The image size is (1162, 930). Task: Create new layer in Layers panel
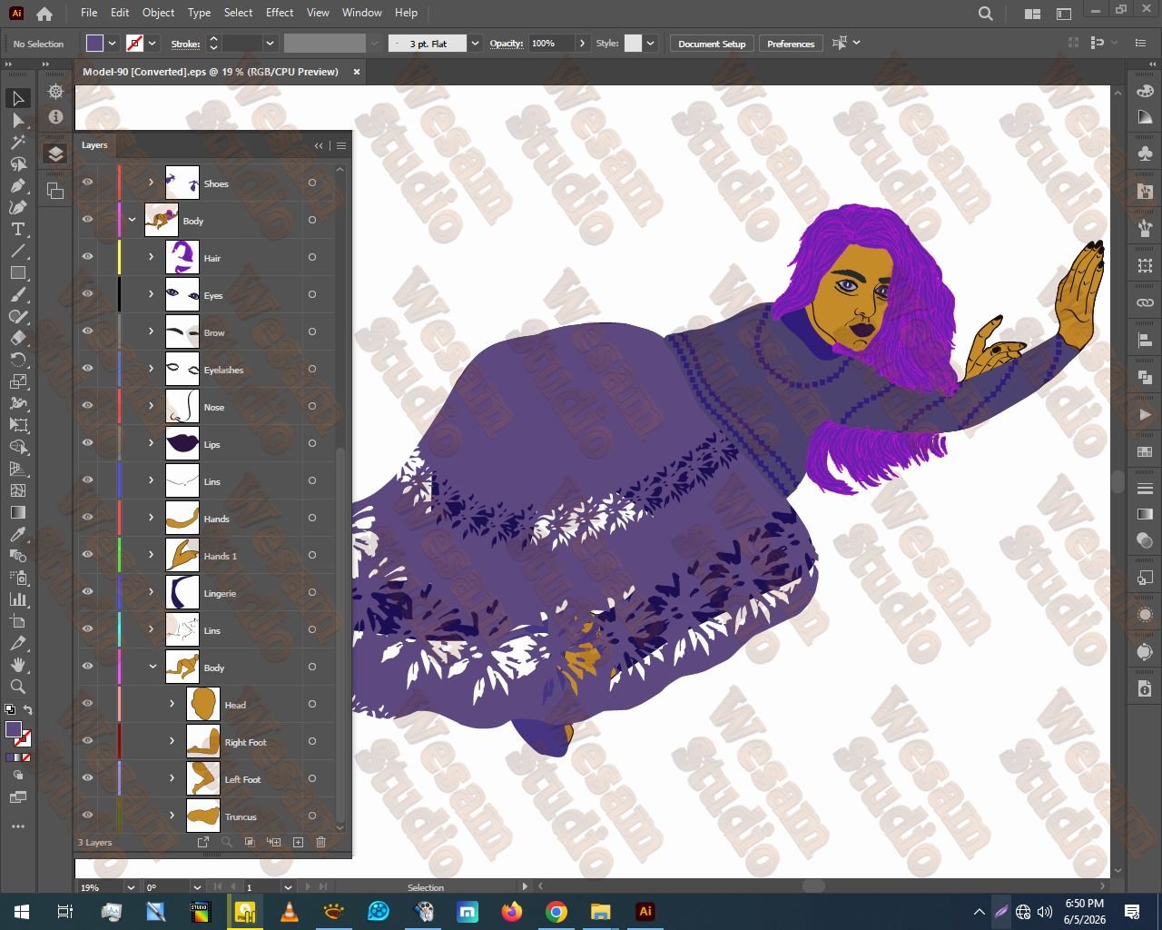298,843
